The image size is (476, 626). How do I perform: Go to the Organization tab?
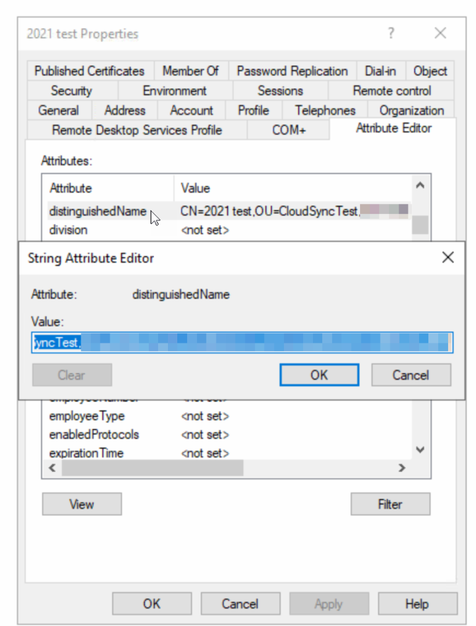point(411,110)
